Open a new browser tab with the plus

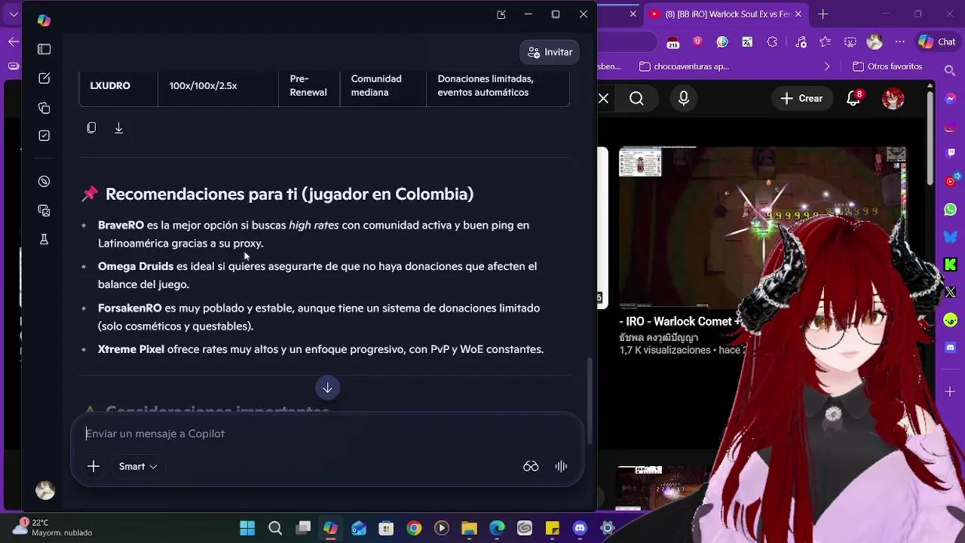pos(823,14)
